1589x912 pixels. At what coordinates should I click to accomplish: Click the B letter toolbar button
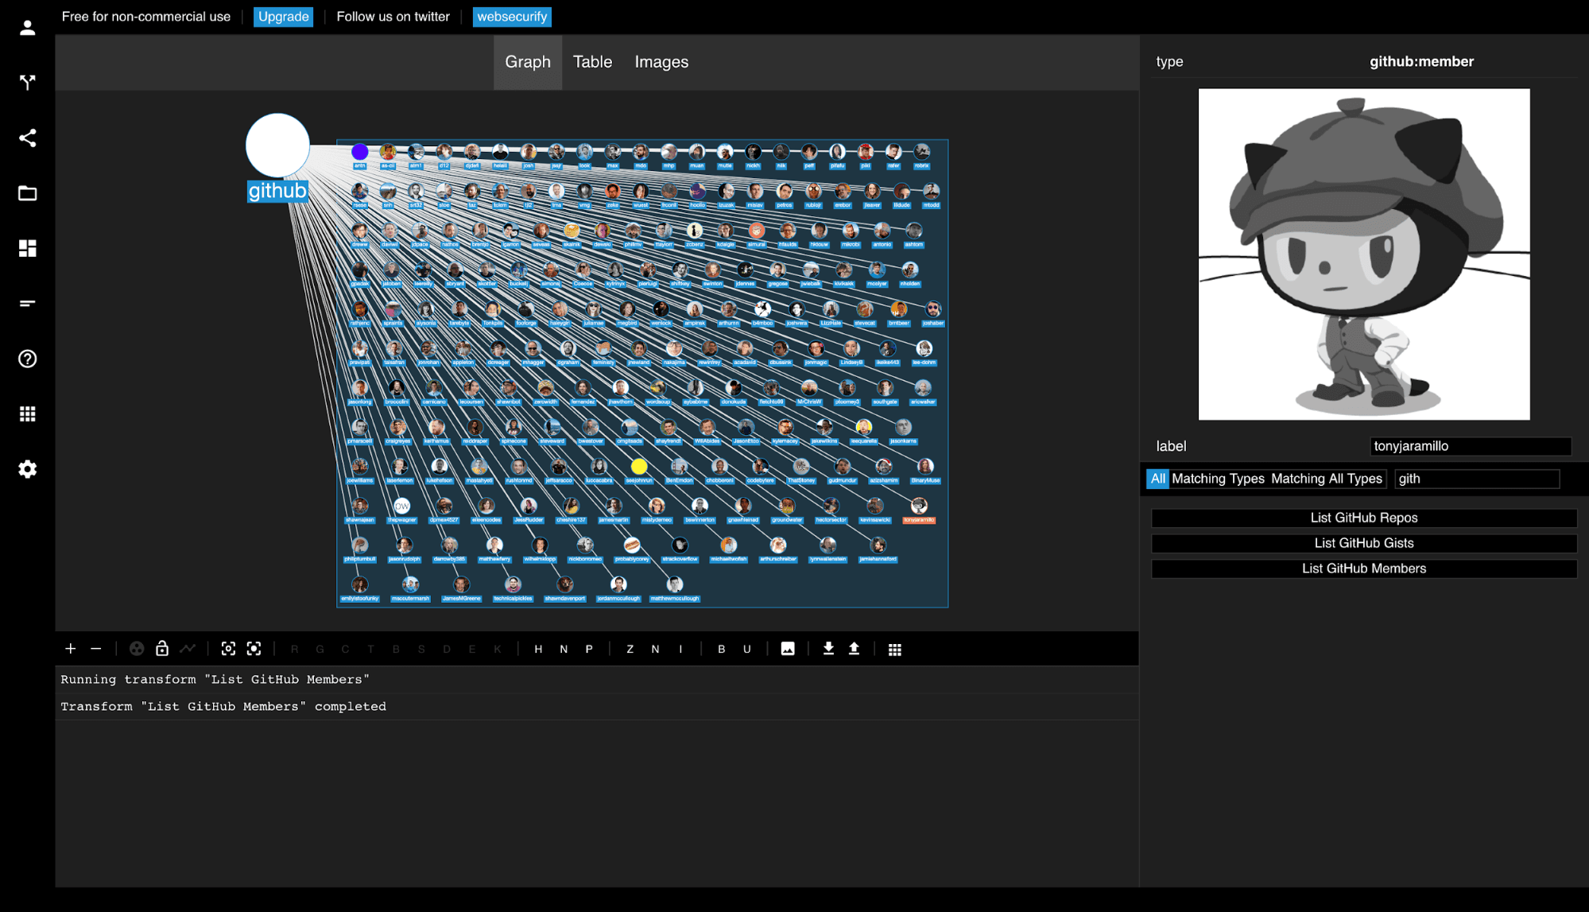[x=721, y=649]
